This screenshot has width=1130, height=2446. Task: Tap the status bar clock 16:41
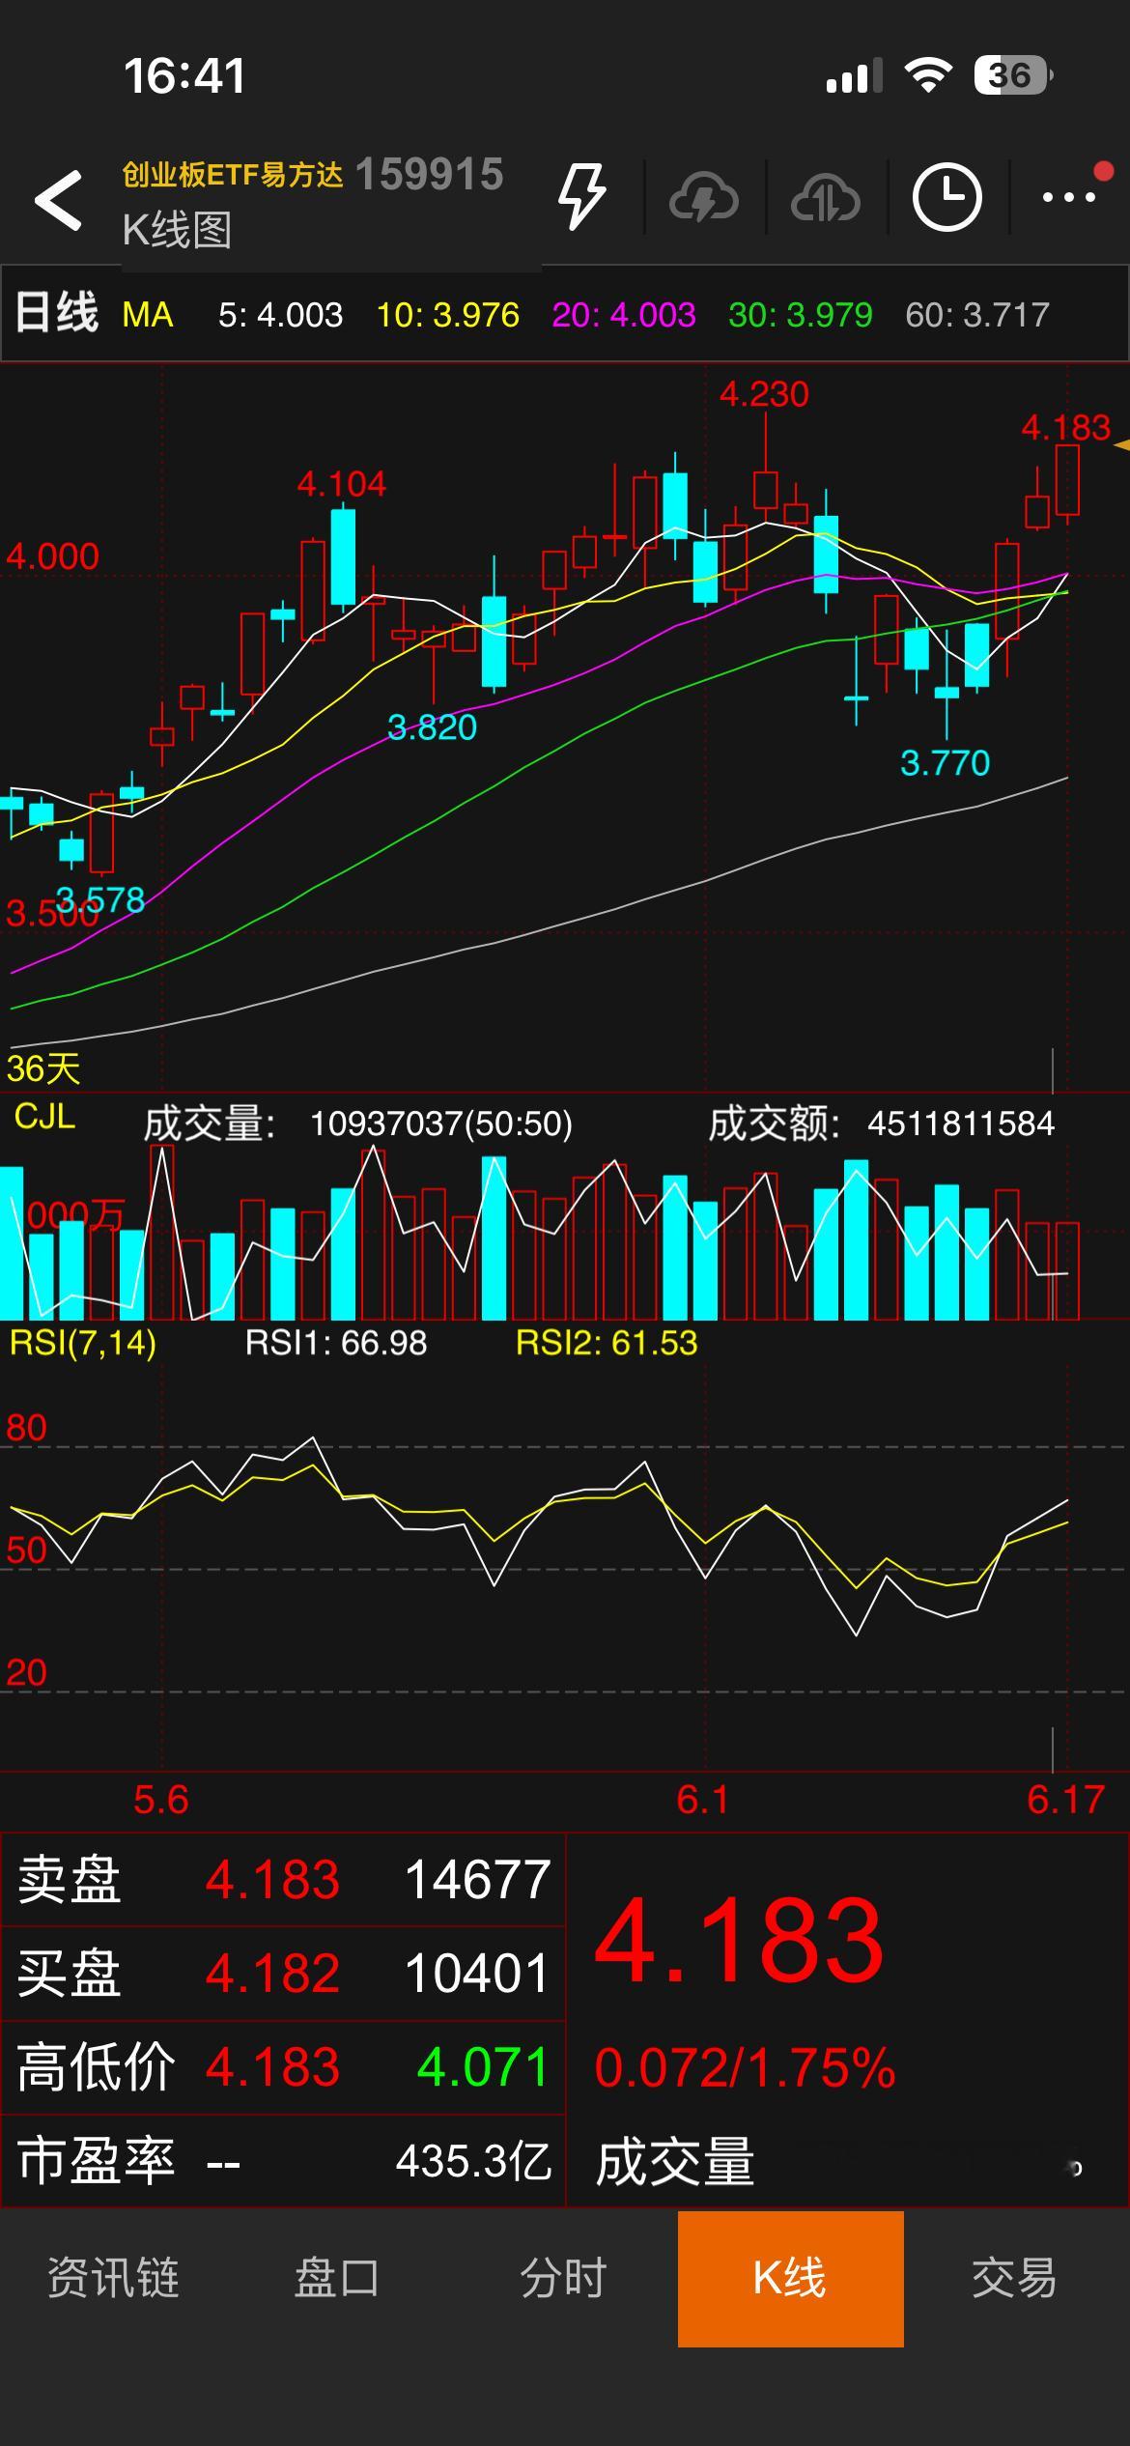(184, 76)
